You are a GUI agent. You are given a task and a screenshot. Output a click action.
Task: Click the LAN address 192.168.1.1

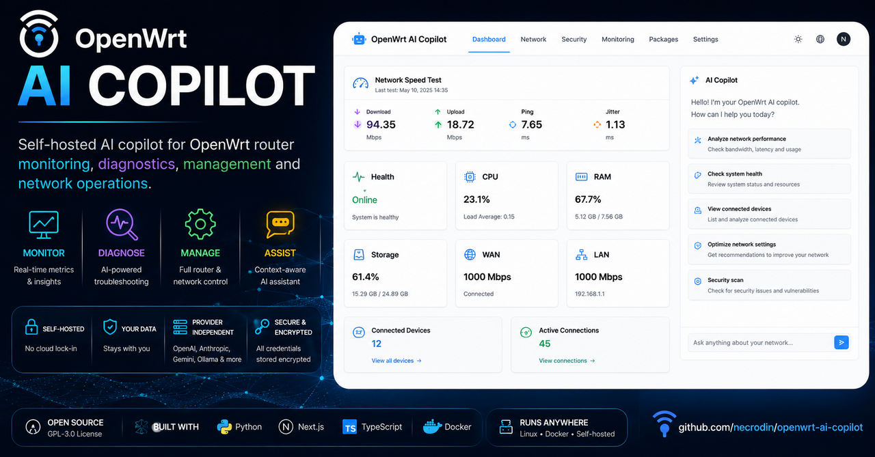coord(591,294)
